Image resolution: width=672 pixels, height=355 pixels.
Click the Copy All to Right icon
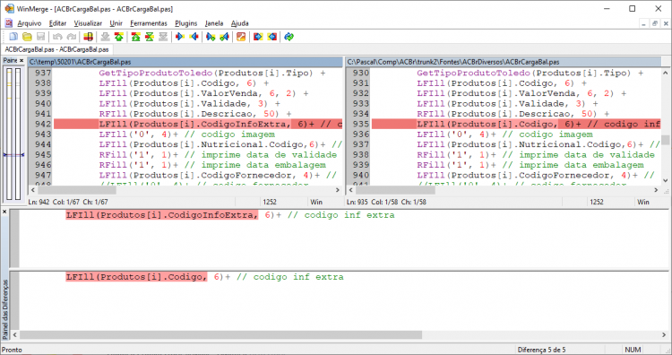point(258,37)
